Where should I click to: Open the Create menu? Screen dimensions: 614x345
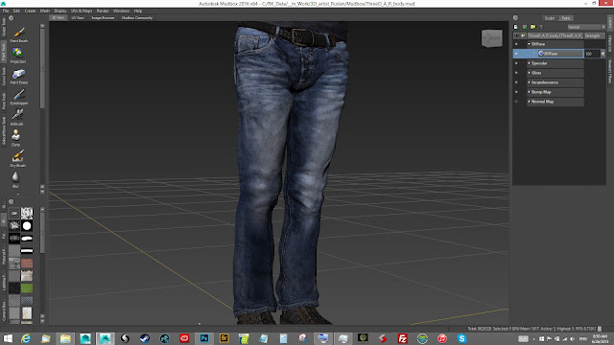tap(30, 11)
